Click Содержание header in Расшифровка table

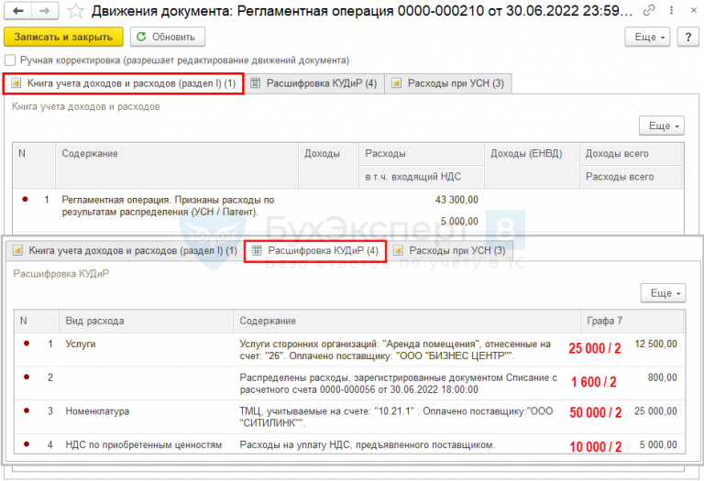(x=407, y=321)
